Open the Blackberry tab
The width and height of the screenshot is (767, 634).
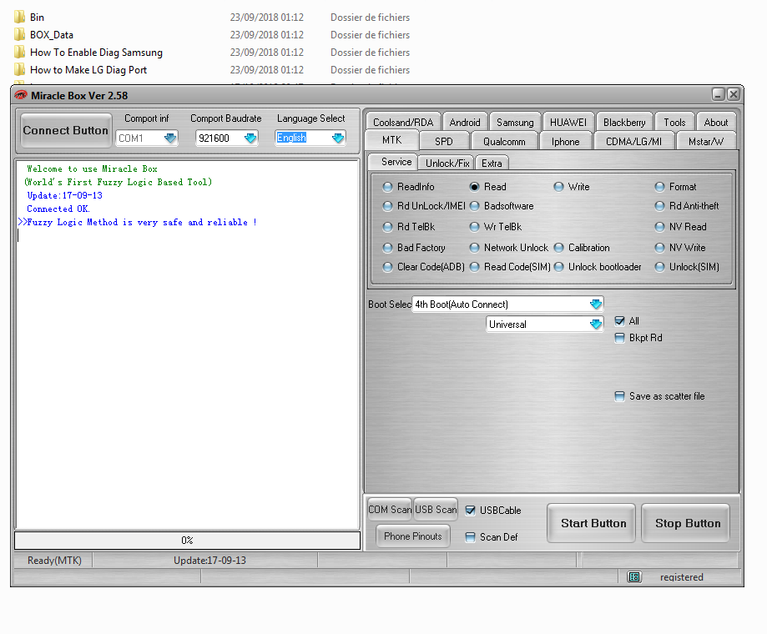pos(624,122)
